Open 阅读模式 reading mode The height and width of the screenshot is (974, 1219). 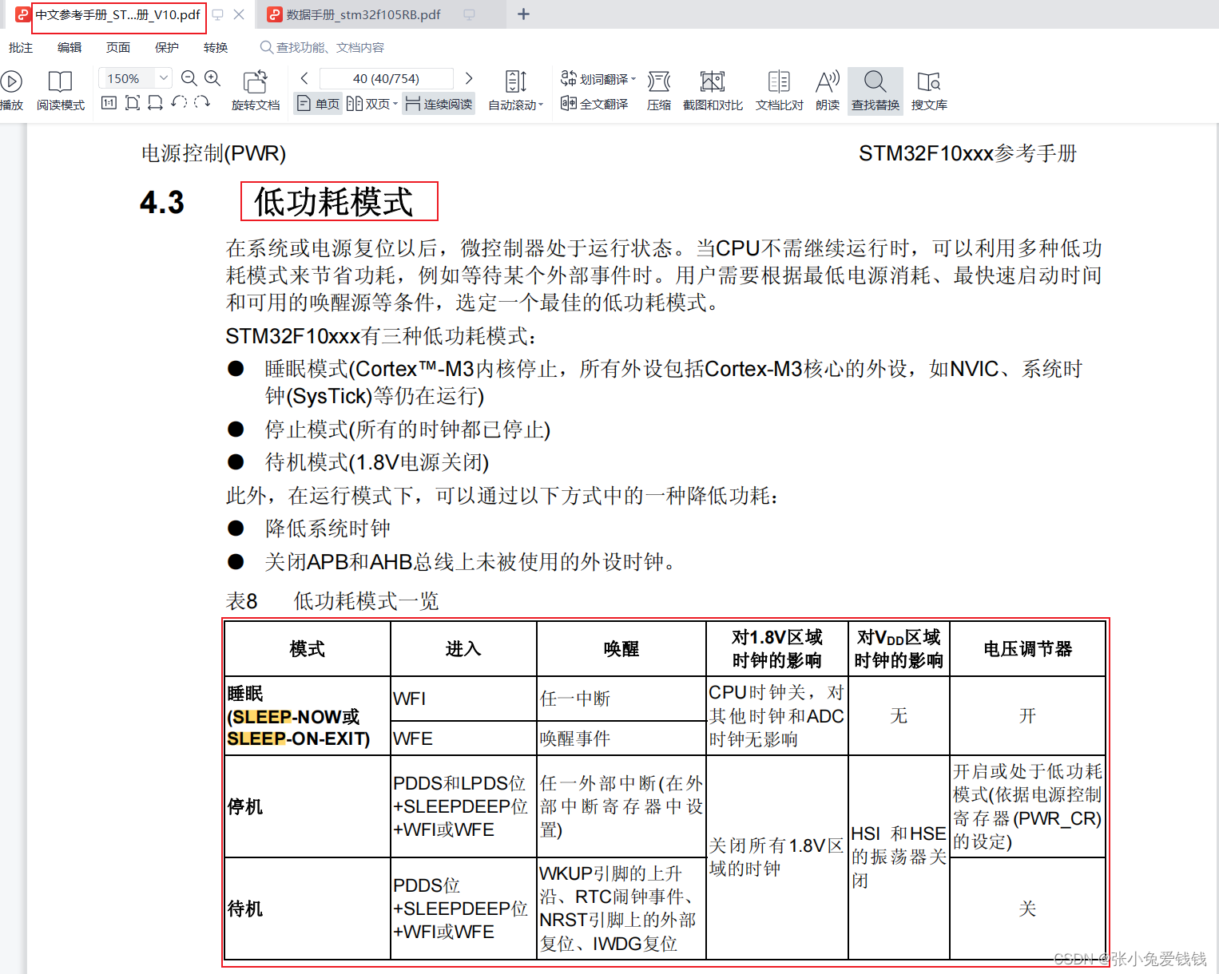[60, 91]
